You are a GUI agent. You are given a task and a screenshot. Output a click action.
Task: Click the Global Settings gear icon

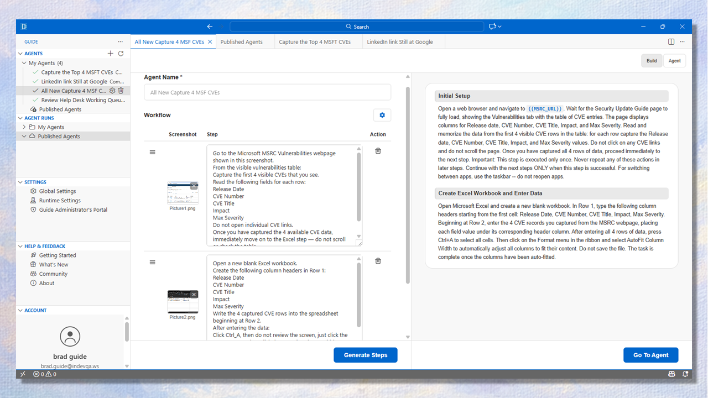point(33,191)
